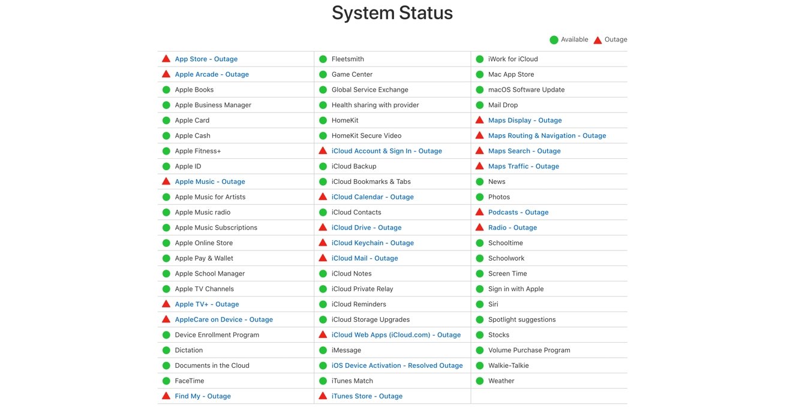Click the red triangle next to iCloud Mail
This screenshot has width=787, height=408.
[323, 258]
